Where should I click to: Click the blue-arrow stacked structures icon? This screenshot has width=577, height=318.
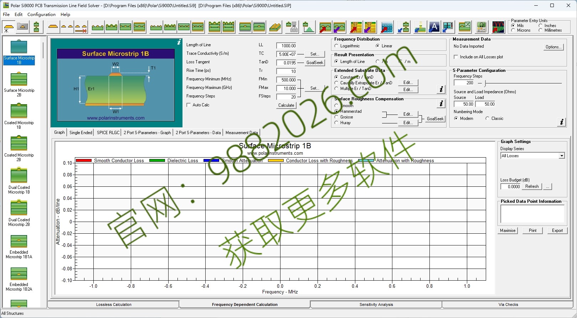pyautogui.click(x=403, y=27)
